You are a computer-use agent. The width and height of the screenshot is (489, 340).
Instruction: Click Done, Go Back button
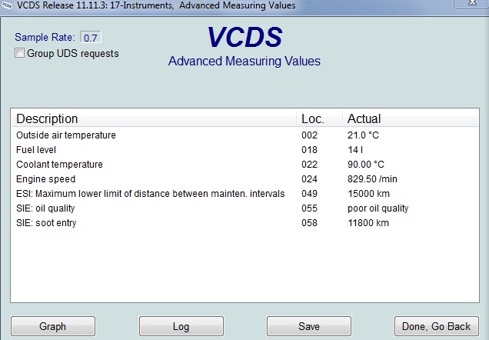click(x=436, y=326)
